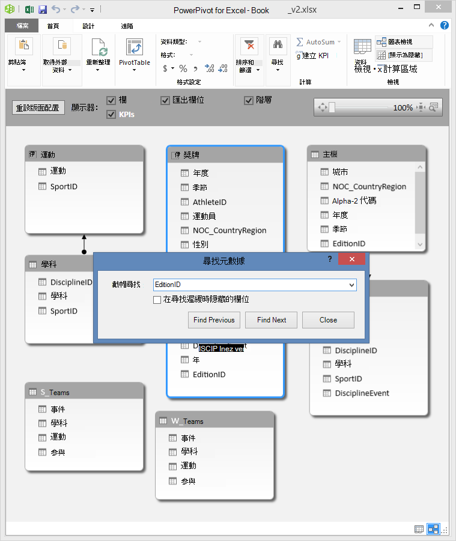Collapse the ribbon with chevron
456x541 pixels.
tap(431, 25)
